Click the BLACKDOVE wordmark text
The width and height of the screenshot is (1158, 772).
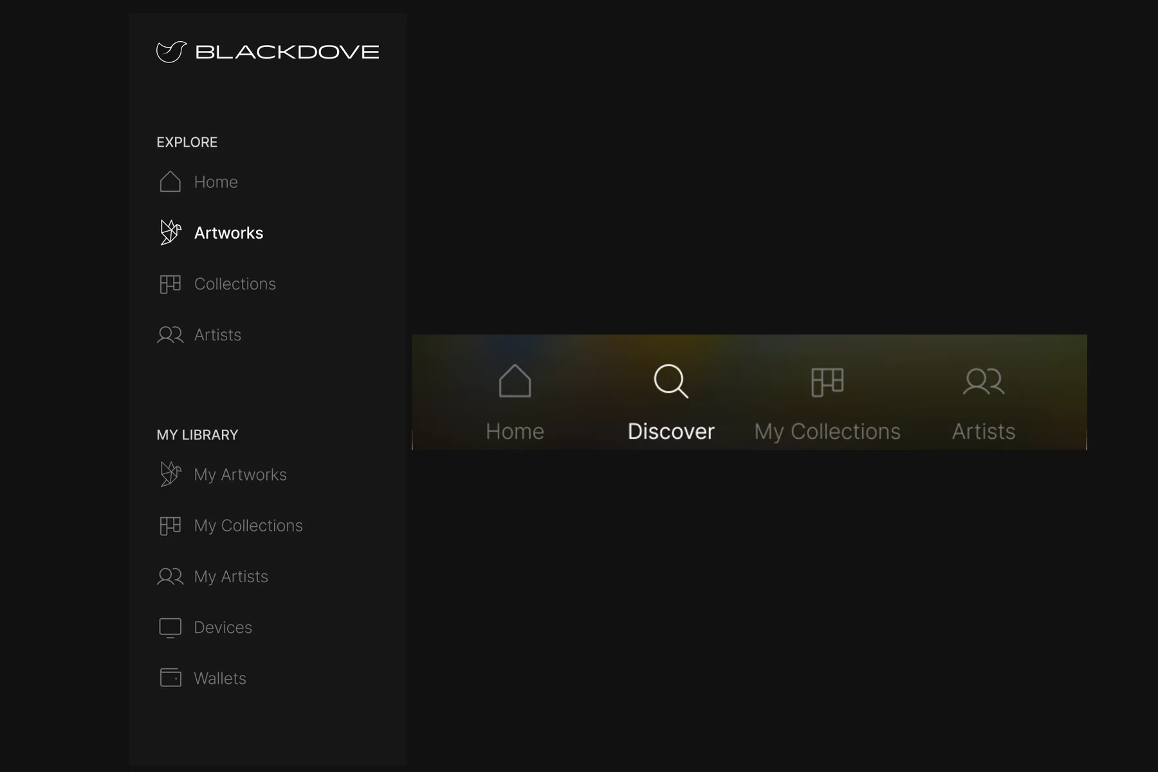click(x=288, y=52)
